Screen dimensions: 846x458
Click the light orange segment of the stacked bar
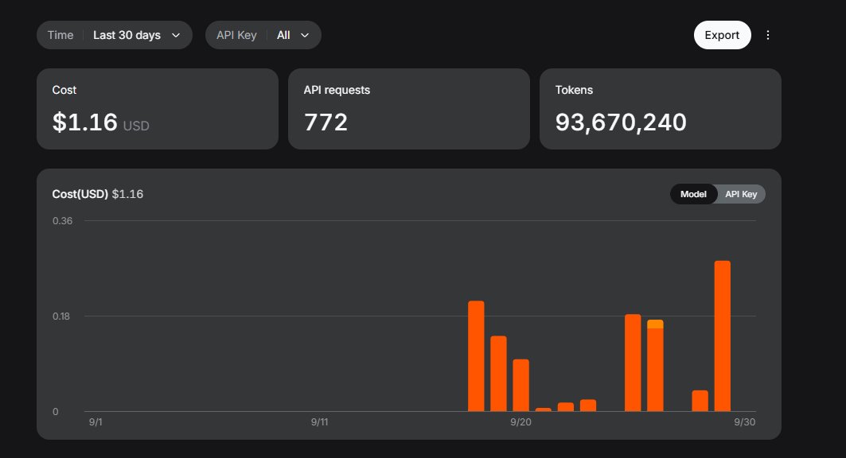coord(655,324)
